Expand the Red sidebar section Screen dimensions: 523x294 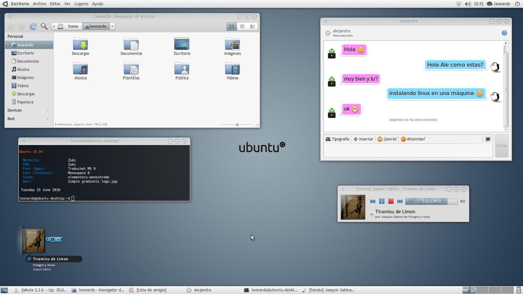(x=48, y=119)
